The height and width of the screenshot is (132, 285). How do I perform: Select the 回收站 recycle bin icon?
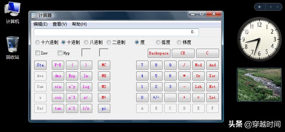coord(12,48)
